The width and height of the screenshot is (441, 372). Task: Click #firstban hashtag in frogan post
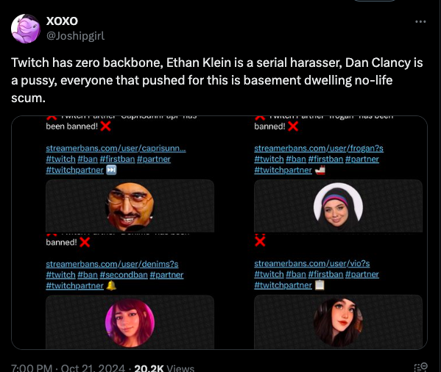(x=325, y=159)
